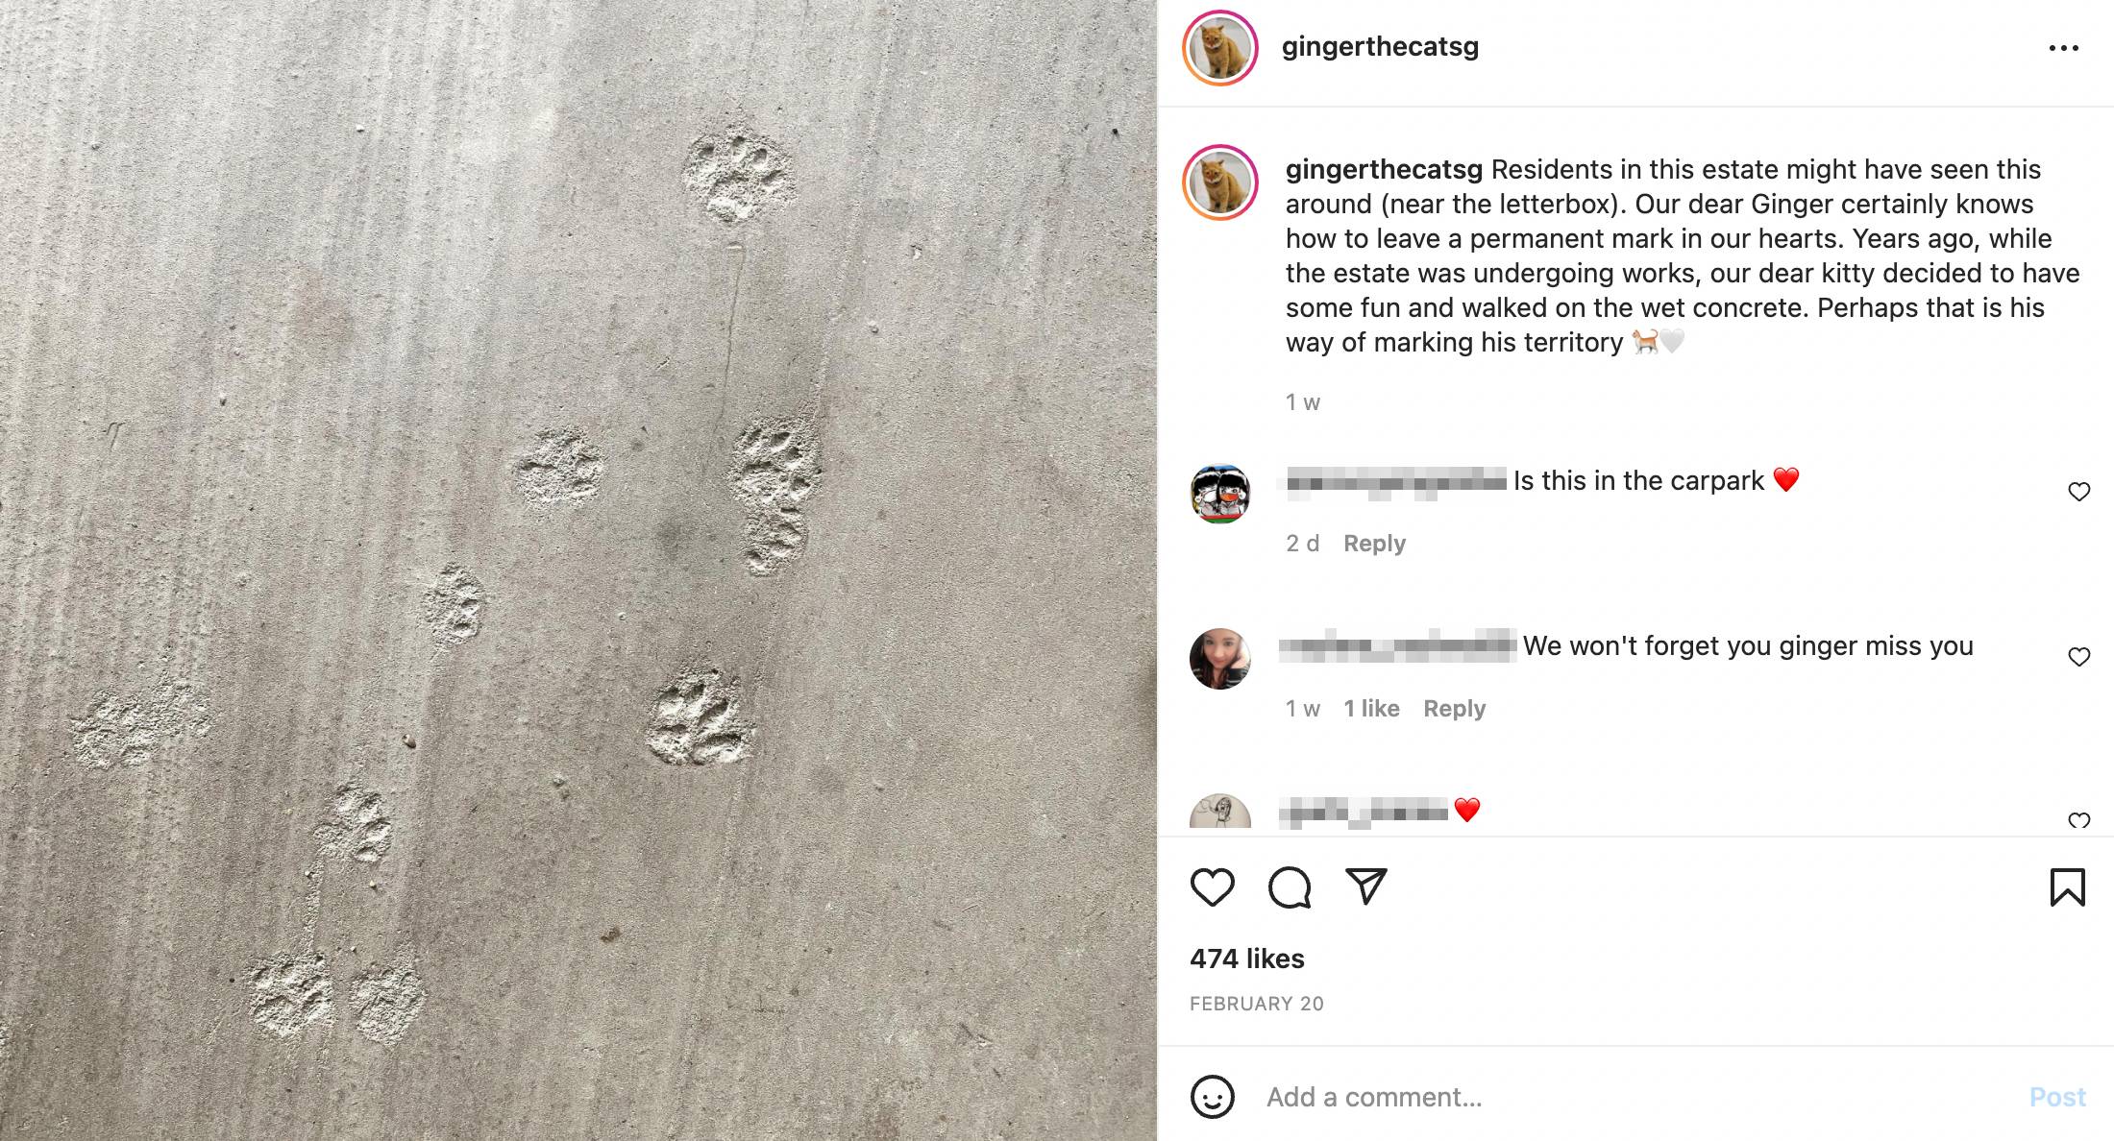Click the Add a comment field
Image resolution: width=2114 pixels, height=1141 pixels.
tap(1634, 1097)
